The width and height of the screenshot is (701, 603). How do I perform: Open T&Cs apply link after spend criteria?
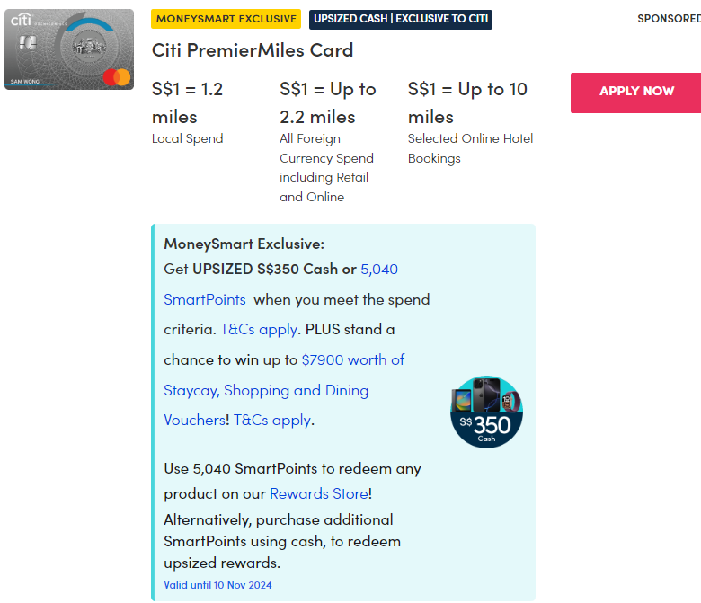click(x=259, y=330)
